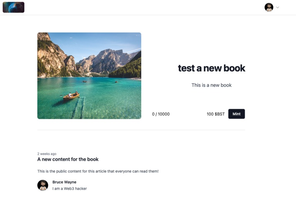
Task: Click the 'This is a new book' description
Action: click(211, 85)
